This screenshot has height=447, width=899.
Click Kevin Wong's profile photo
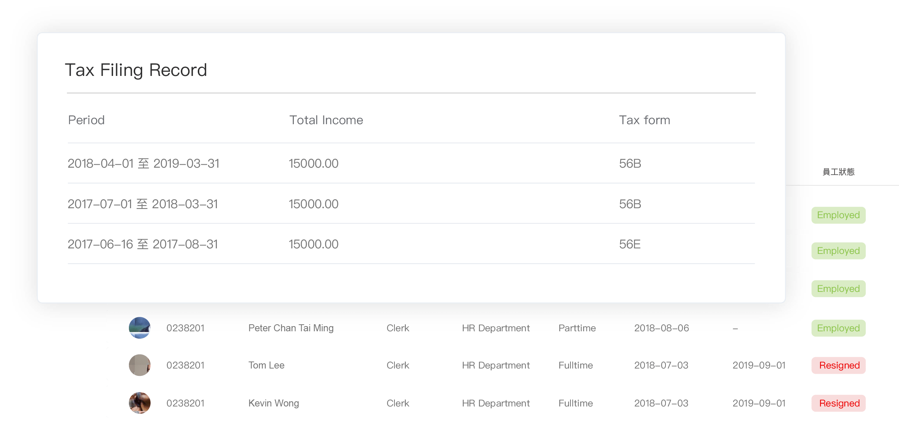click(x=140, y=403)
